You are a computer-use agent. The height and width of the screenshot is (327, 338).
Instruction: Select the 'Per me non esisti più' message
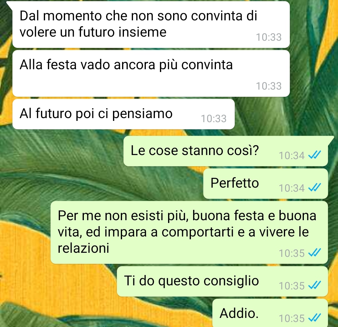coord(189,232)
